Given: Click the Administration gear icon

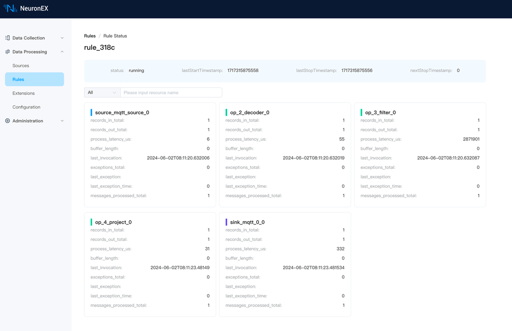Looking at the screenshot, I should click(7, 121).
